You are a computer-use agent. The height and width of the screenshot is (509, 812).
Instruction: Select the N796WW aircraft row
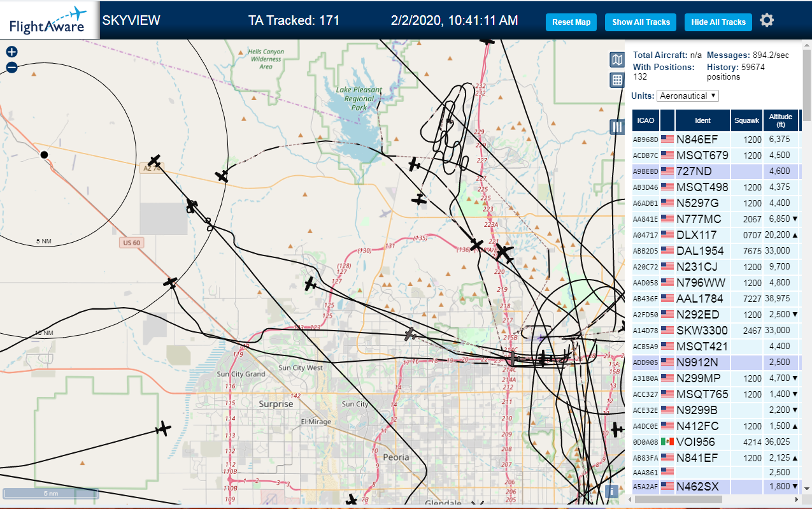pyautogui.click(x=716, y=282)
